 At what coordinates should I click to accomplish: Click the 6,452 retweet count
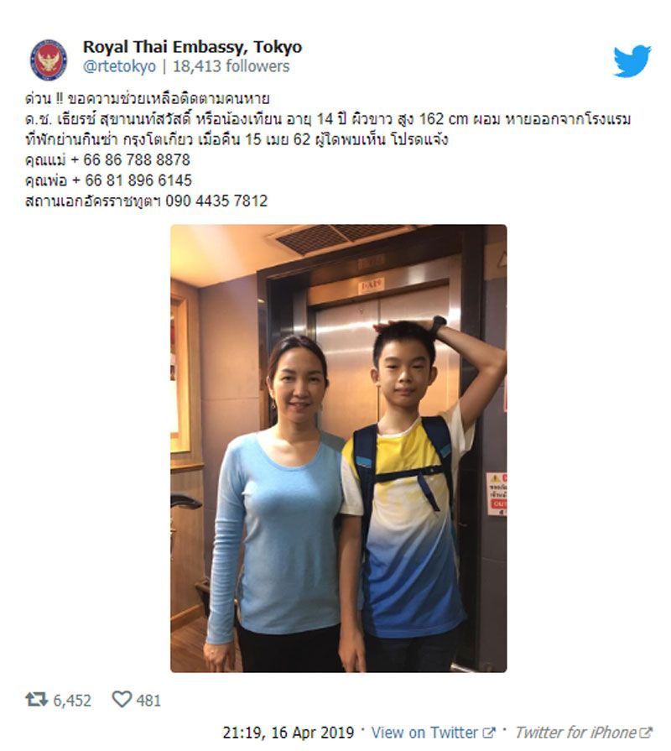click(x=72, y=700)
